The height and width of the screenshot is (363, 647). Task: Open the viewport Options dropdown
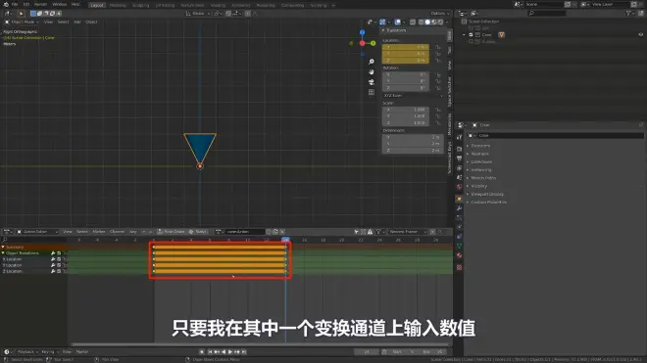pyautogui.click(x=440, y=14)
